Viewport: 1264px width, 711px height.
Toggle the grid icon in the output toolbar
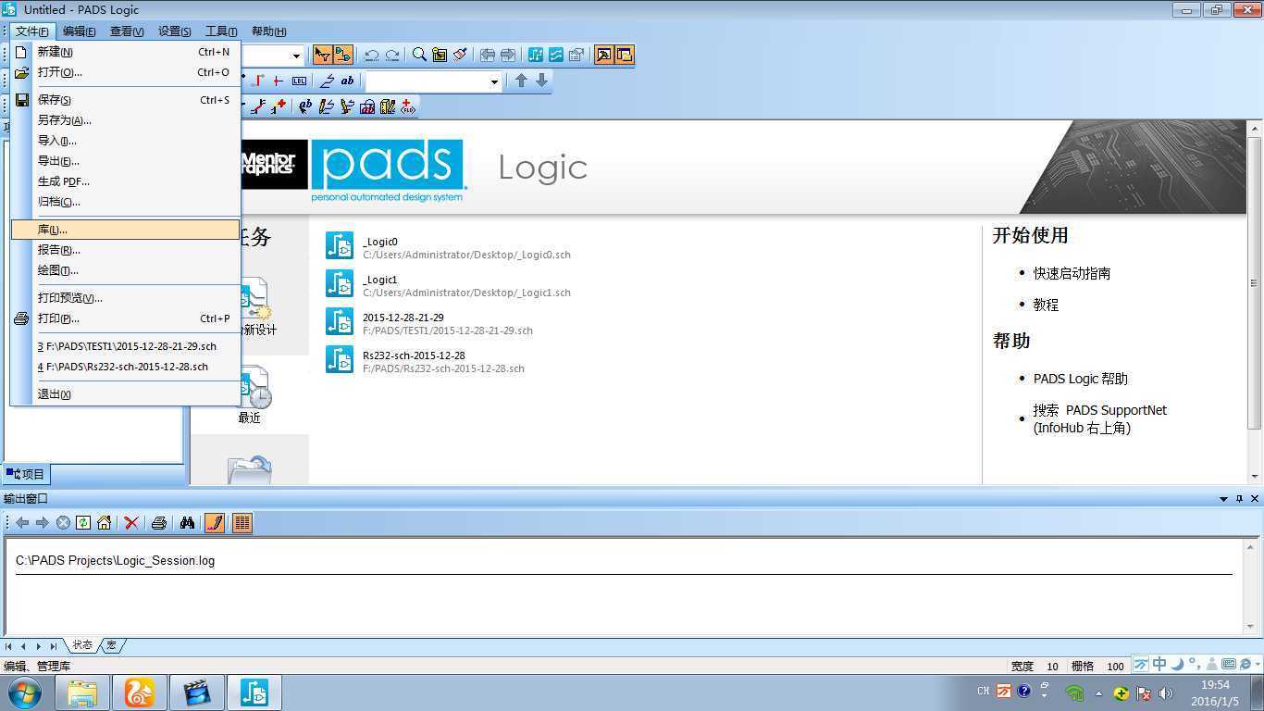242,523
